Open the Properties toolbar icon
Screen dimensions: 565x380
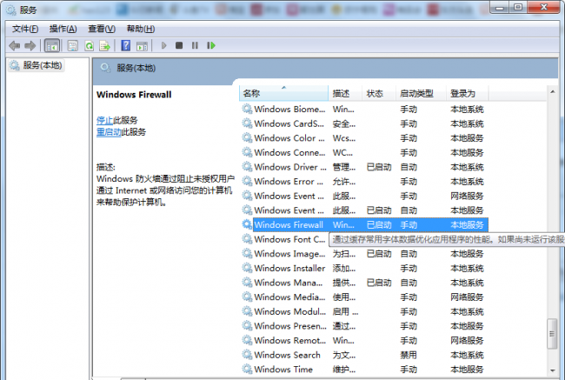[x=73, y=46]
